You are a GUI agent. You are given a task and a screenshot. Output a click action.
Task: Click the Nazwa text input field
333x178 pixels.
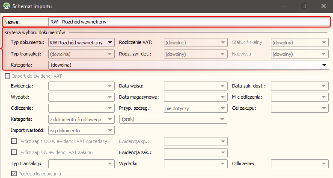click(x=188, y=21)
